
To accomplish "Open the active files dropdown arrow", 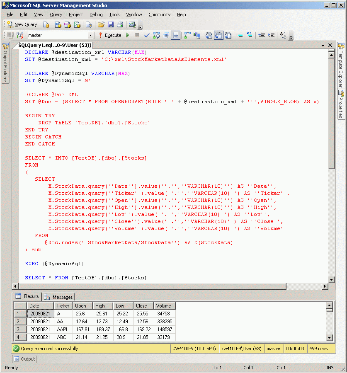I will click(x=323, y=45).
